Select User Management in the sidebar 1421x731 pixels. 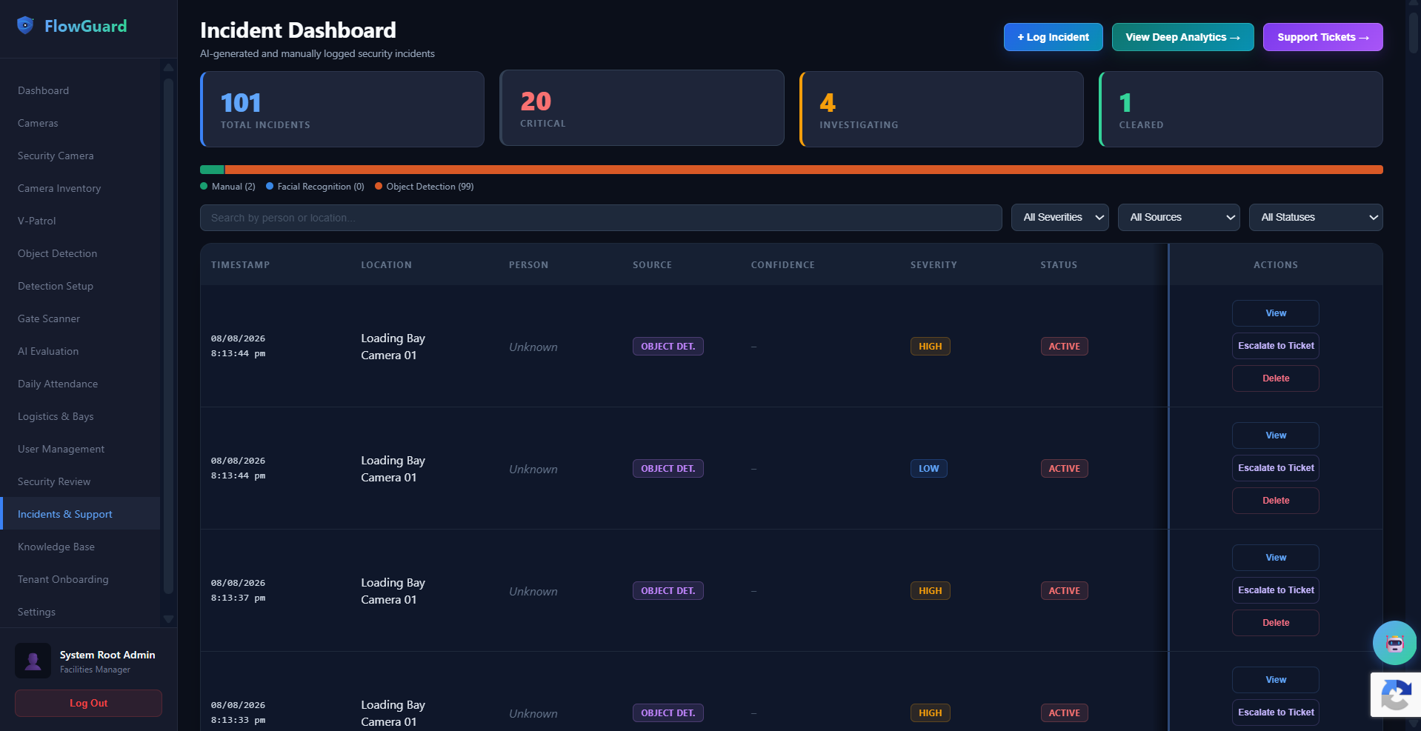[x=80, y=449]
